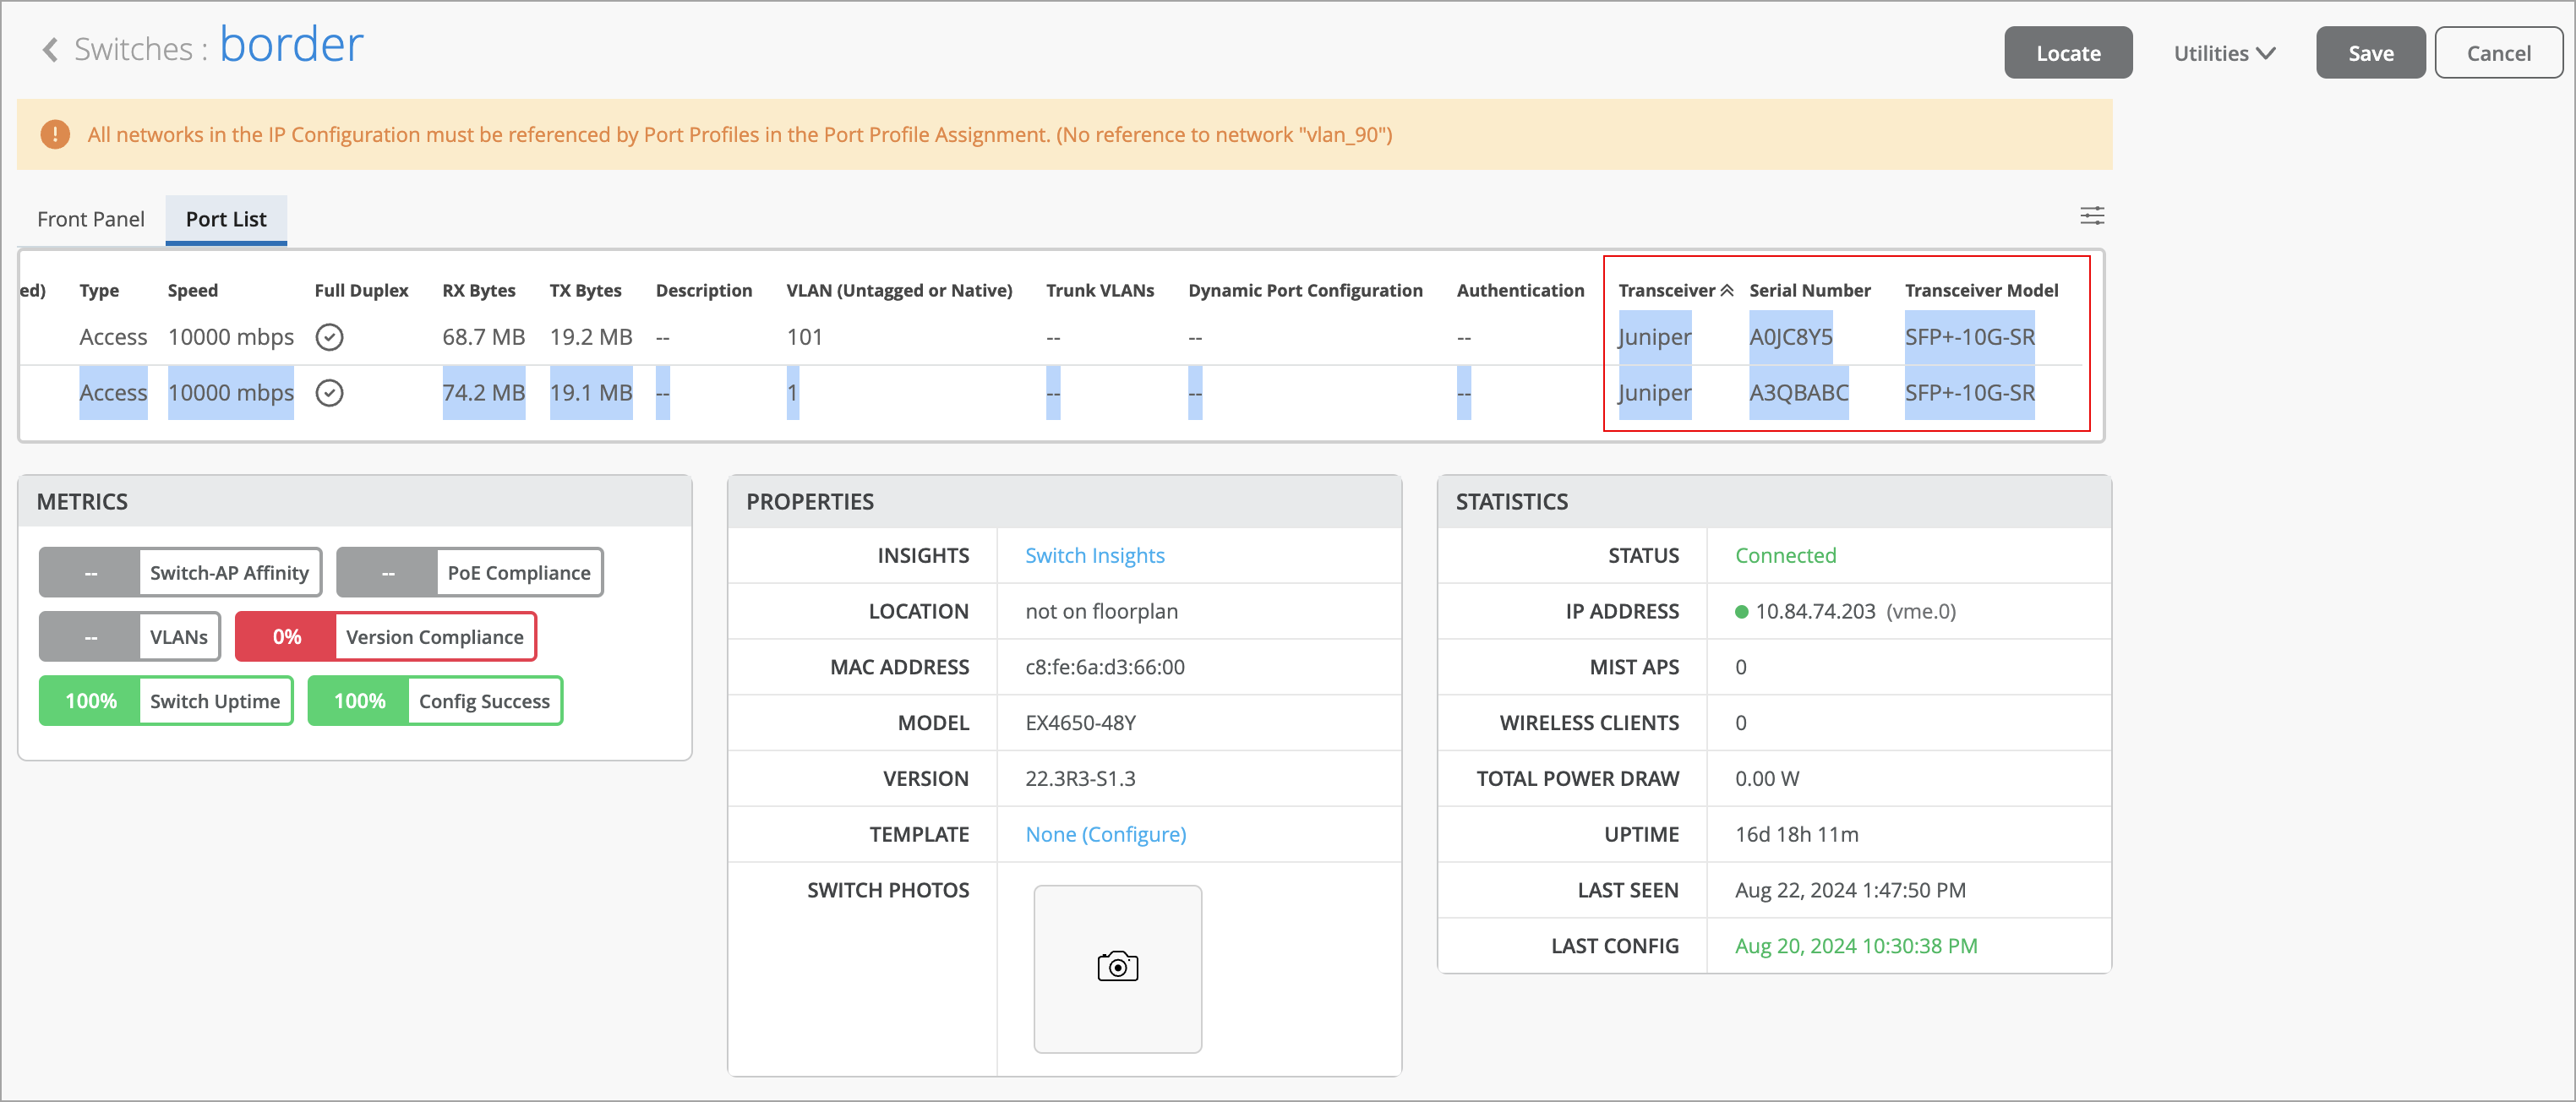Open the Switch Insights link
Viewport: 2576px width, 1102px height.
1094,555
